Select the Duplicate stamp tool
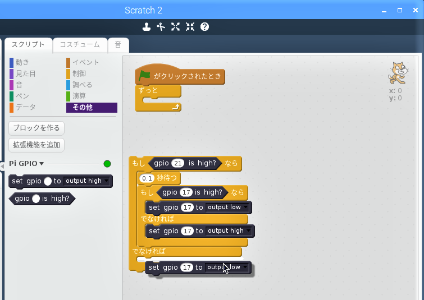The image size is (424, 300). tap(146, 27)
